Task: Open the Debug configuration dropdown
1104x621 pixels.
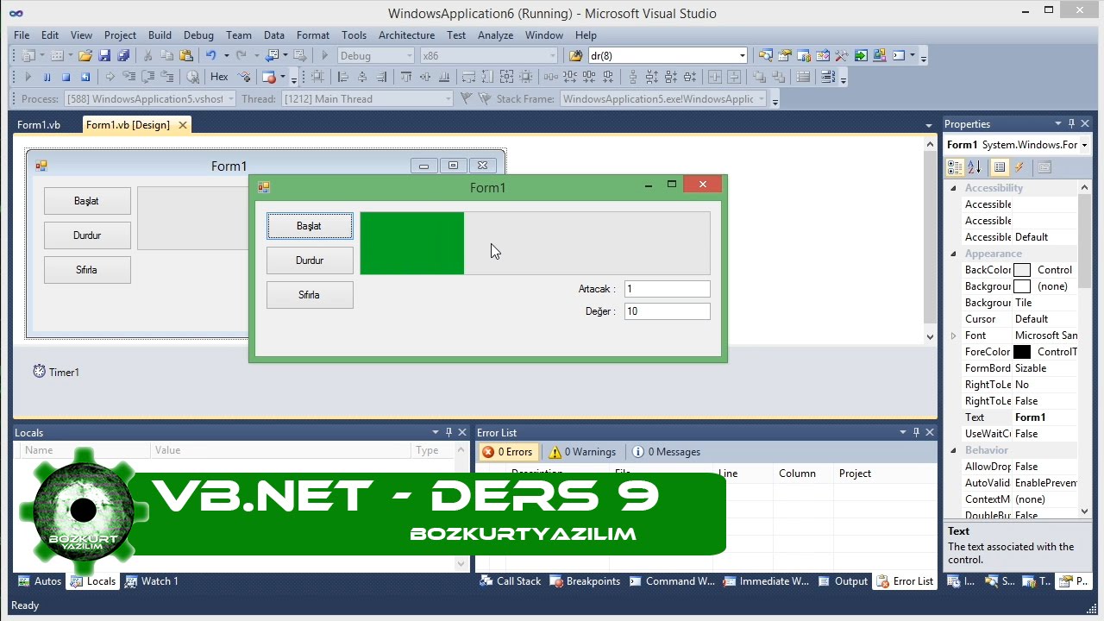Action: coord(375,55)
